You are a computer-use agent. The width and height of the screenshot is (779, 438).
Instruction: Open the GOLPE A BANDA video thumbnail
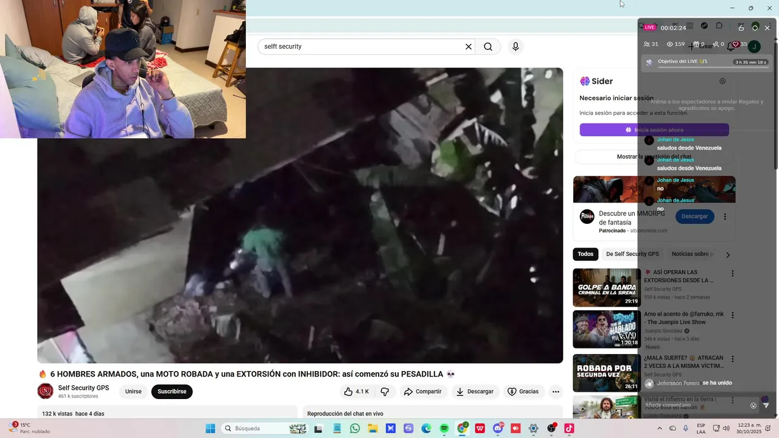click(x=607, y=288)
